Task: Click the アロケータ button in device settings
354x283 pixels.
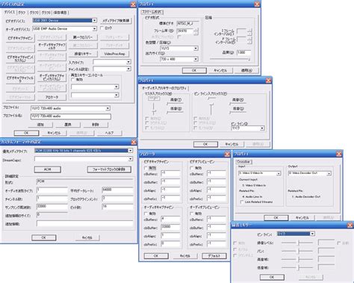Action: (52, 97)
